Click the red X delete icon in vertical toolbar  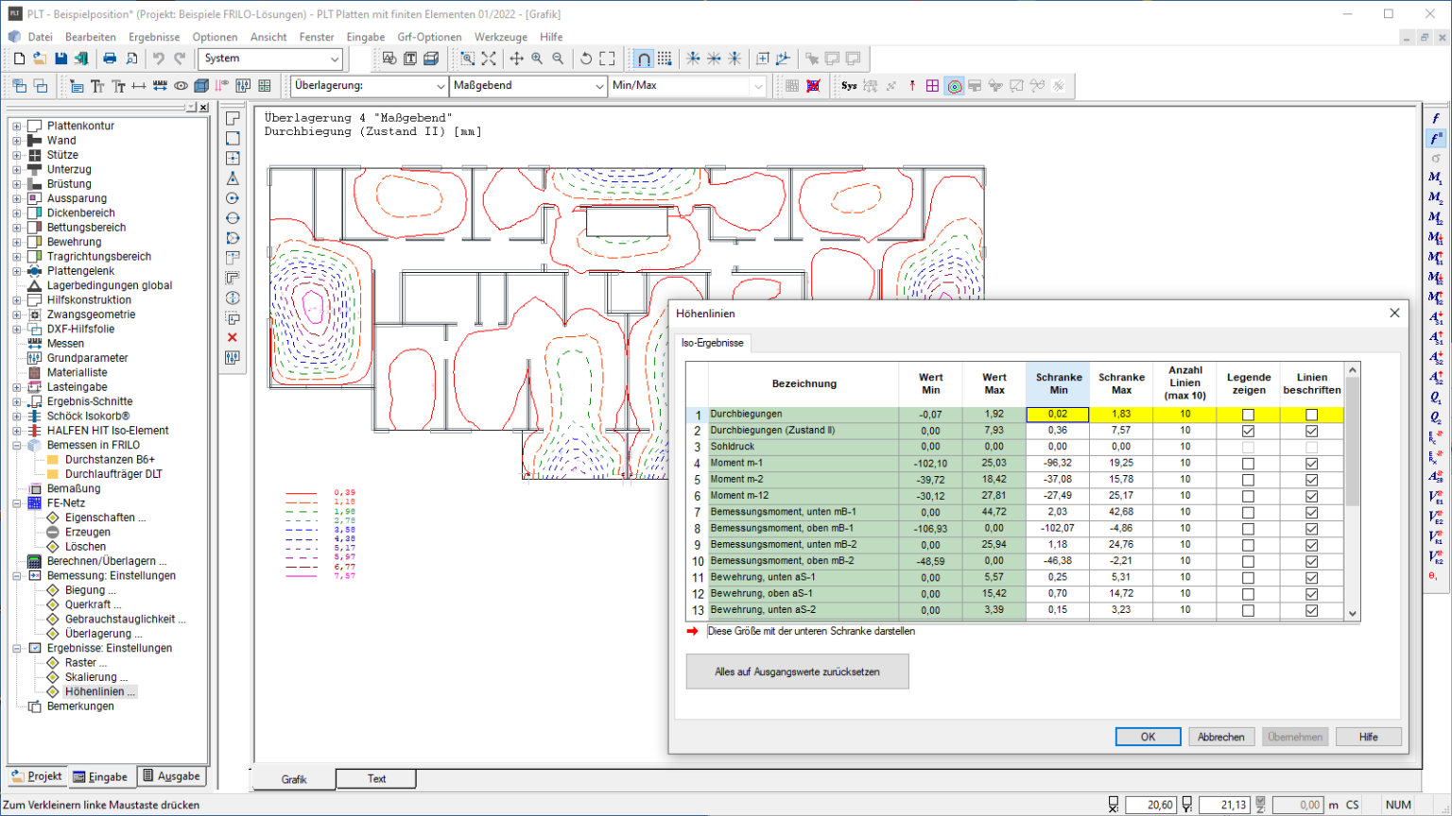233,337
